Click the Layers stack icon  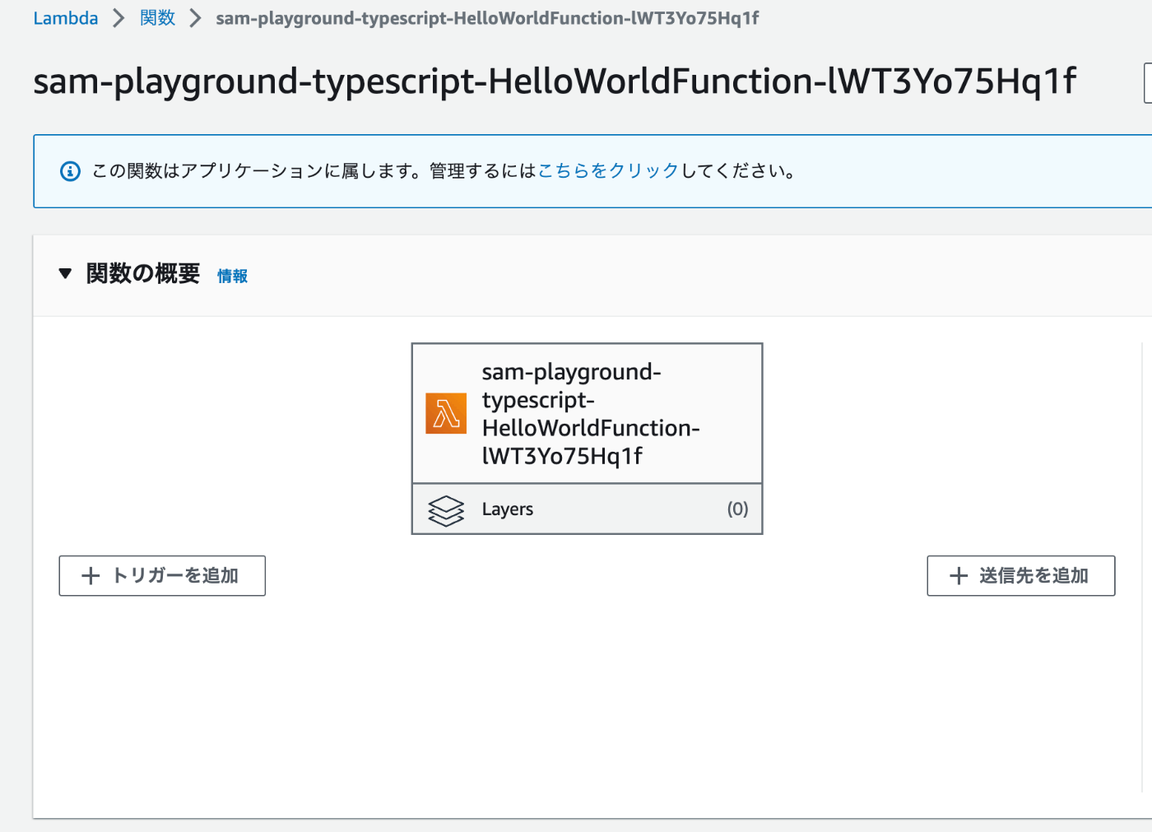(x=446, y=510)
